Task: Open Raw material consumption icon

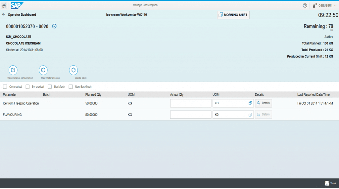Action: [x=13, y=70]
